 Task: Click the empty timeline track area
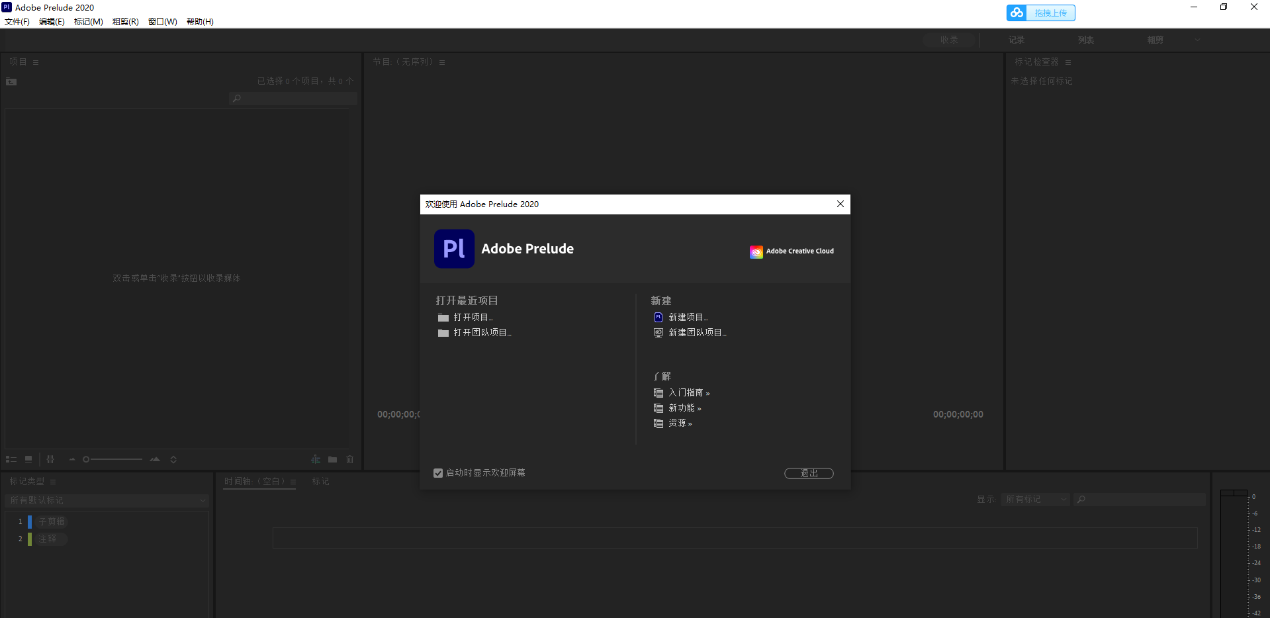coord(735,538)
